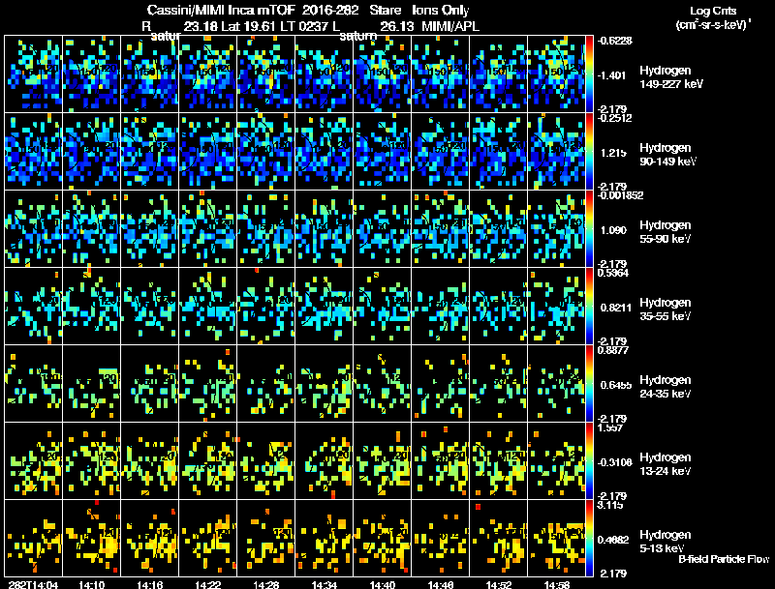This screenshot has width=775, height=589.
Task: Click the (cm²-sr-s-keV) units label
Action: (x=713, y=24)
